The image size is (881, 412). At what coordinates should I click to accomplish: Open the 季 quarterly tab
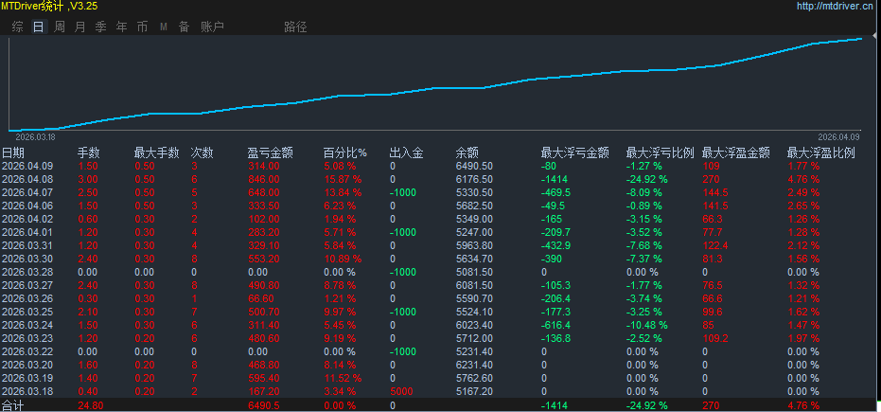(101, 27)
